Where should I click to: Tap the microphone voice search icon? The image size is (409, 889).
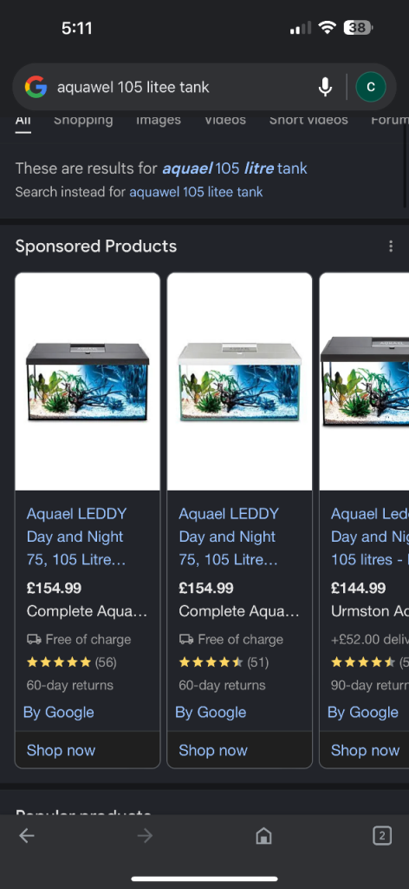[325, 87]
